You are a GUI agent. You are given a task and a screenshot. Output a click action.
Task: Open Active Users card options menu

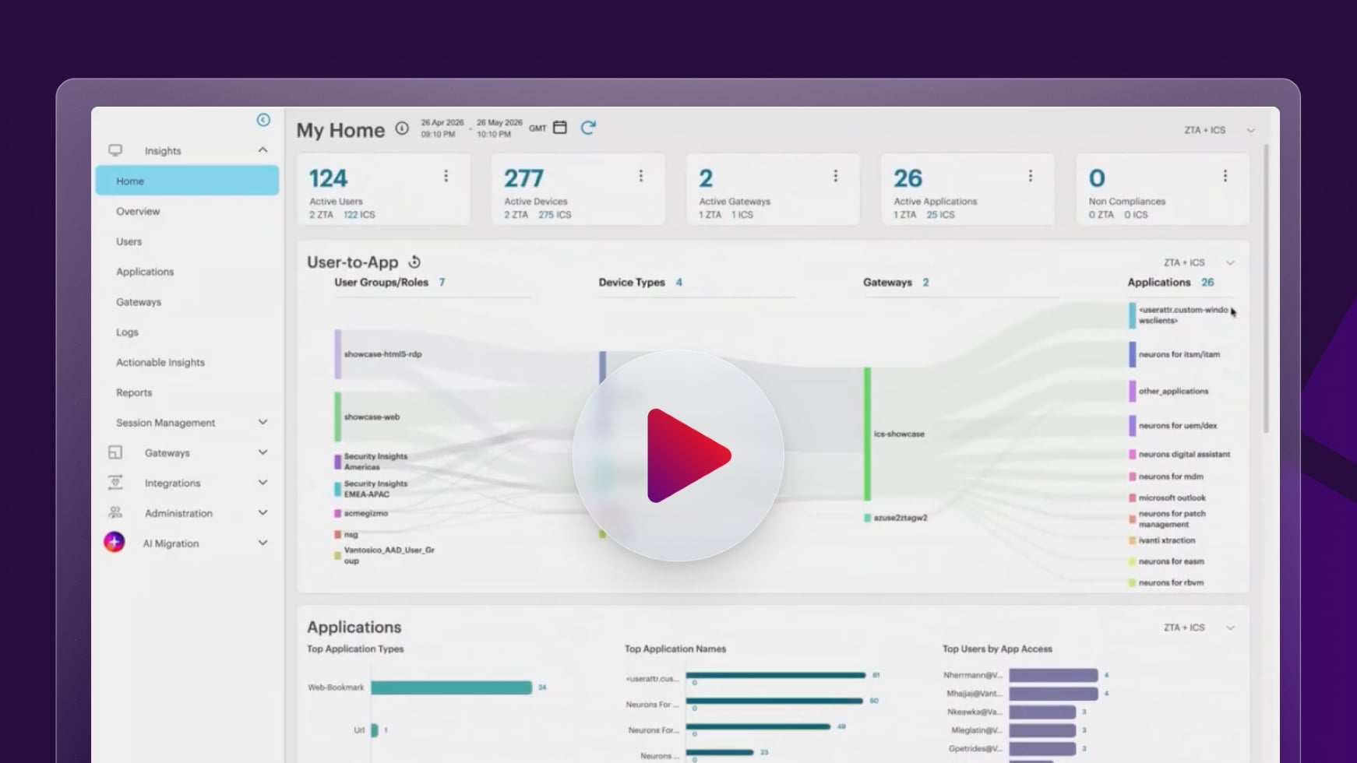(446, 176)
